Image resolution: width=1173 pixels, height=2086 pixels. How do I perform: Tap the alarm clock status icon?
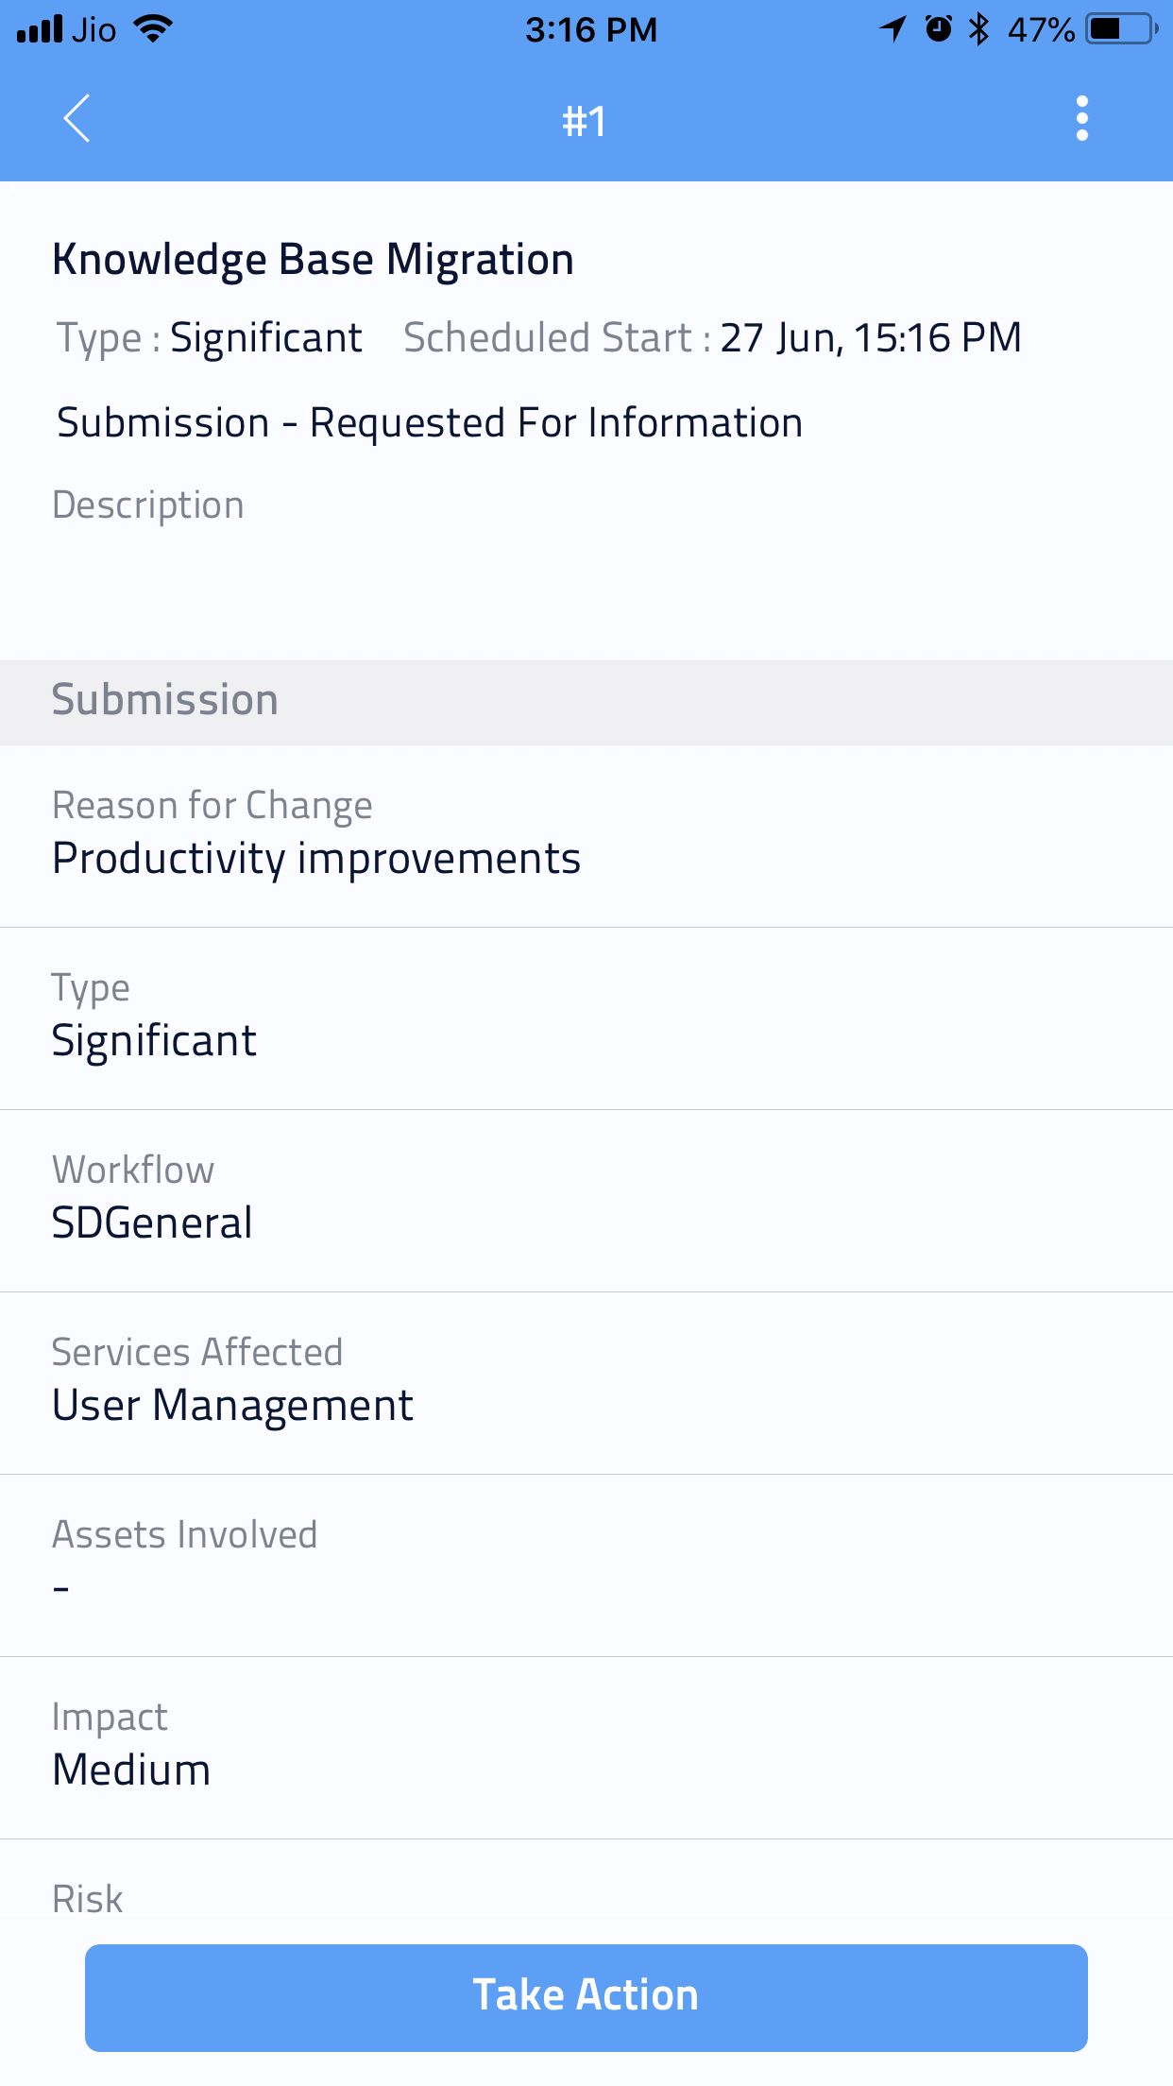coord(938,29)
